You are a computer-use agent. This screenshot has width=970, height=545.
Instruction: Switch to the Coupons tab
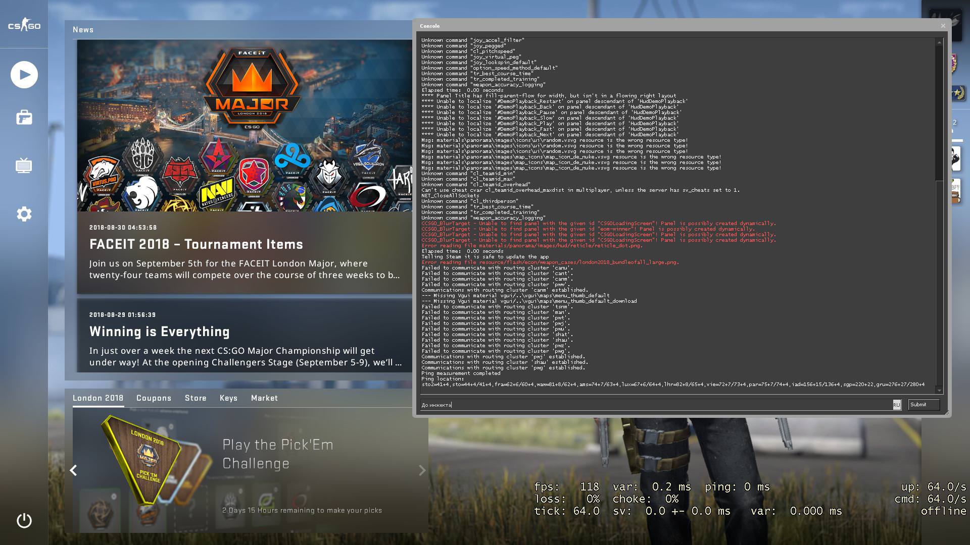pos(154,398)
